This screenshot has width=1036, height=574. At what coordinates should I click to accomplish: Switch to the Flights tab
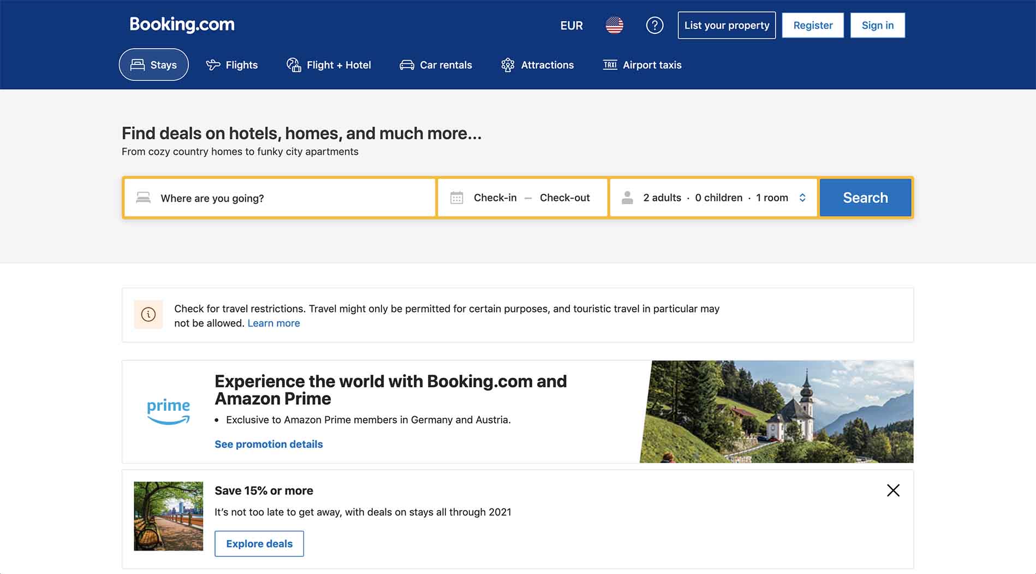coord(231,65)
